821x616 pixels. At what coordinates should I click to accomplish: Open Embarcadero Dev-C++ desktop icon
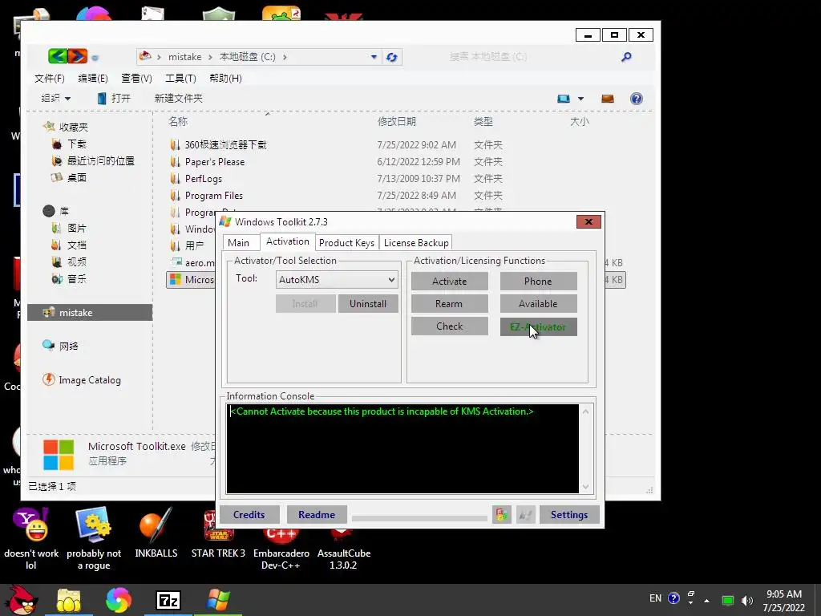tap(281, 549)
